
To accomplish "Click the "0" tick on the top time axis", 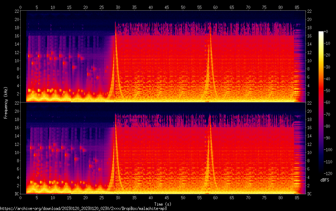I will 20,7.
